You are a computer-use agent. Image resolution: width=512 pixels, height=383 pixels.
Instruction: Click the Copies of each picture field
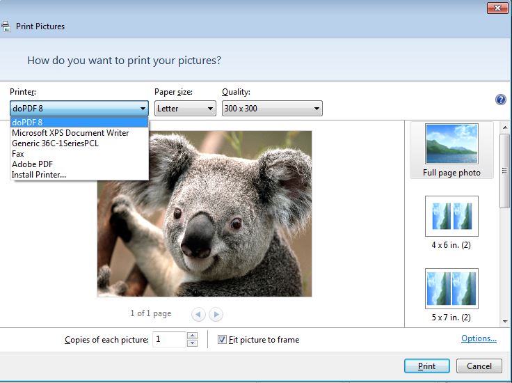(169, 340)
